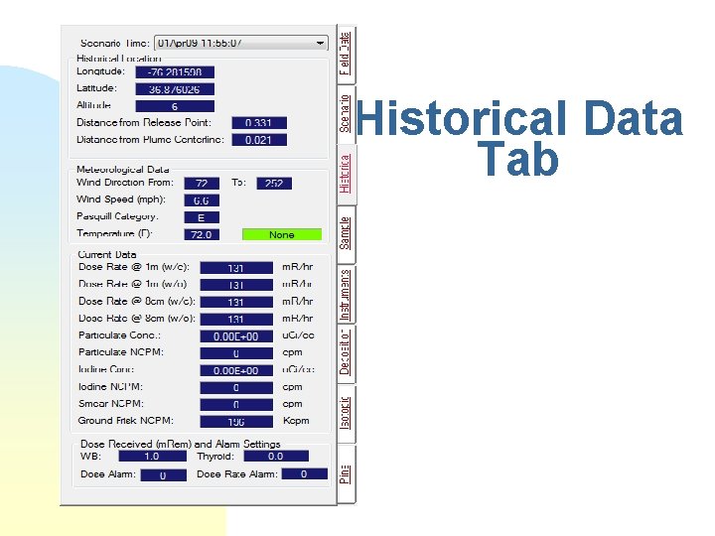
Task: Click the Smear NCPM value field
Action: (236, 404)
